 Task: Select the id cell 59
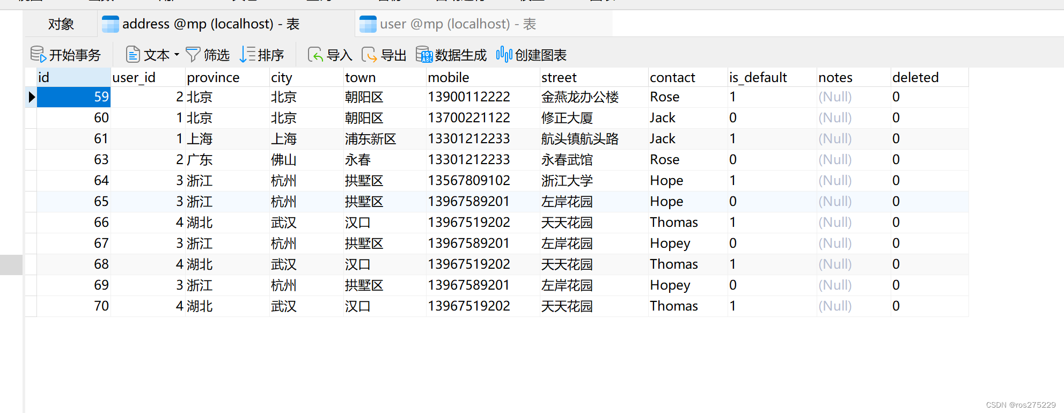coord(74,97)
